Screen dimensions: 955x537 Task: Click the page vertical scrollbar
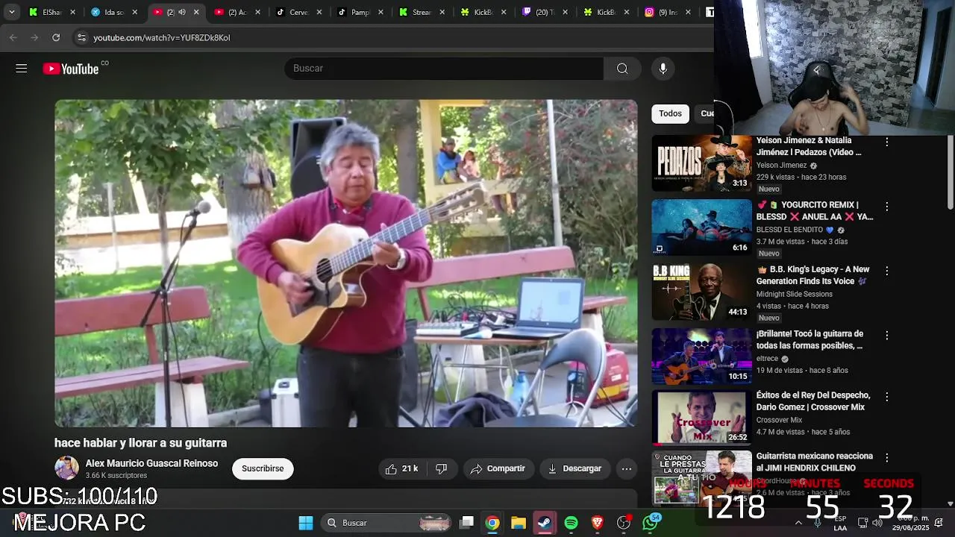[950, 172]
